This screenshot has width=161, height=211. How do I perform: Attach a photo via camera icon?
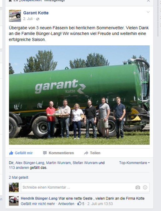coord(138,187)
